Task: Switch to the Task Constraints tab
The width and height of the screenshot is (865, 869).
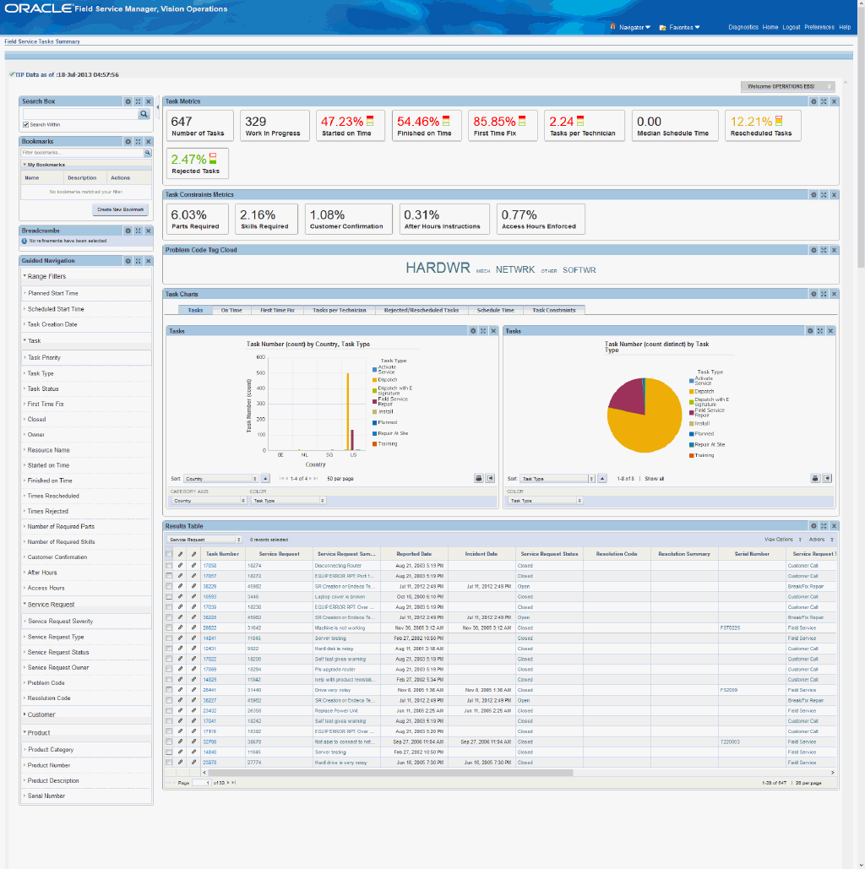Action: [554, 311]
